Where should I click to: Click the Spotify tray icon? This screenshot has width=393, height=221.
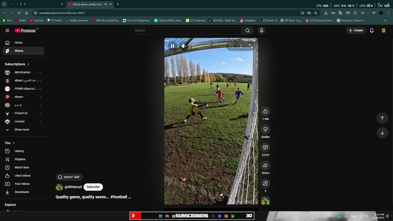tap(339, 216)
